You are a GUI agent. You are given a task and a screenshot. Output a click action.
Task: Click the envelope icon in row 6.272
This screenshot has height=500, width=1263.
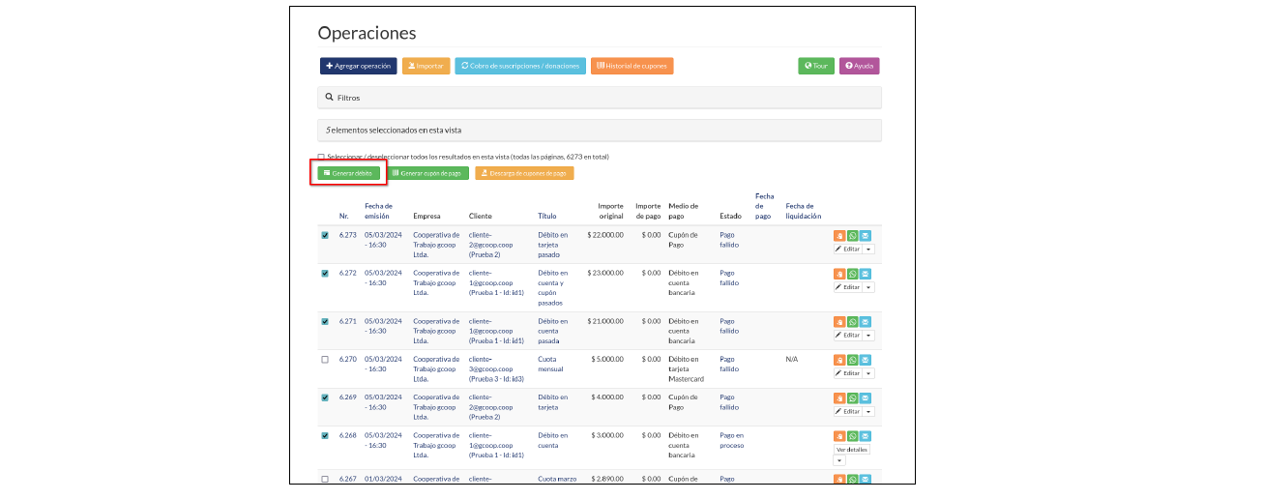click(866, 274)
